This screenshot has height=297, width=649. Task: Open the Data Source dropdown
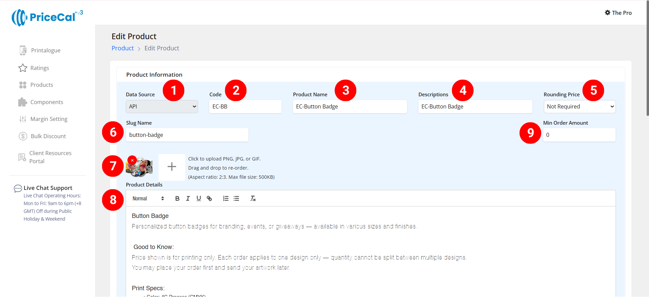pyautogui.click(x=162, y=107)
